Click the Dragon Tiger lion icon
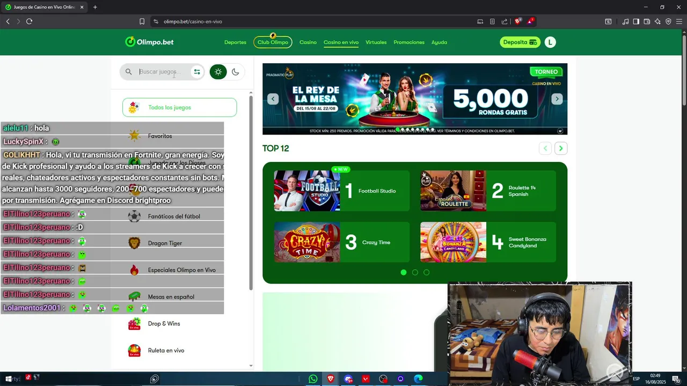687x386 pixels. point(134,243)
